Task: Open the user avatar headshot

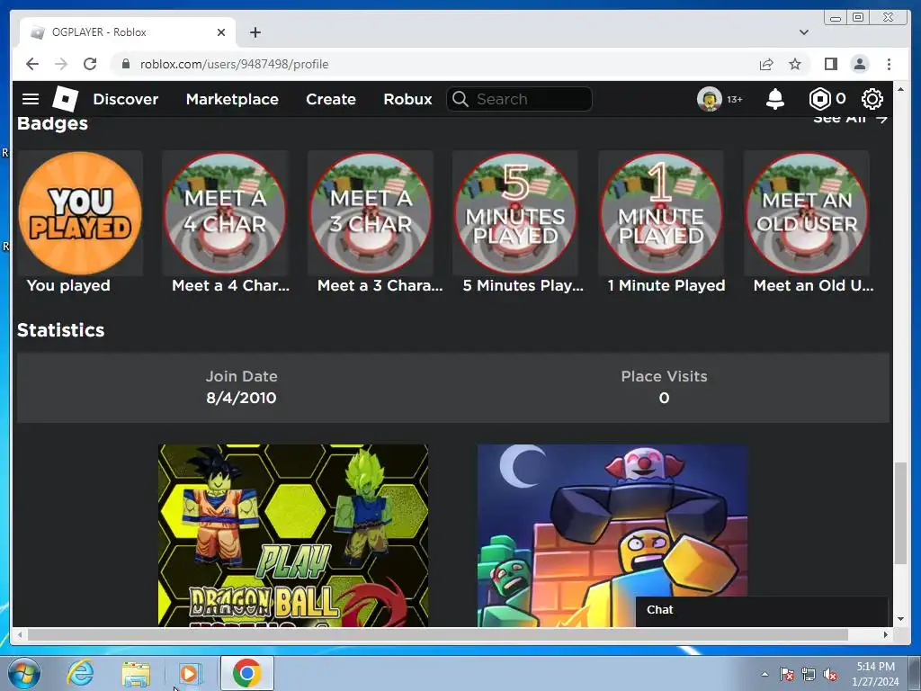Action: tap(709, 99)
